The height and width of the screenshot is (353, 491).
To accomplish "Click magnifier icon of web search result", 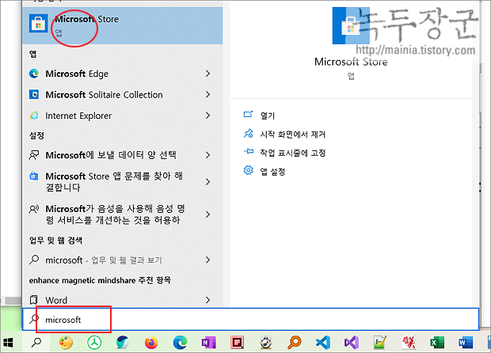I will click(x=34, y=260).
